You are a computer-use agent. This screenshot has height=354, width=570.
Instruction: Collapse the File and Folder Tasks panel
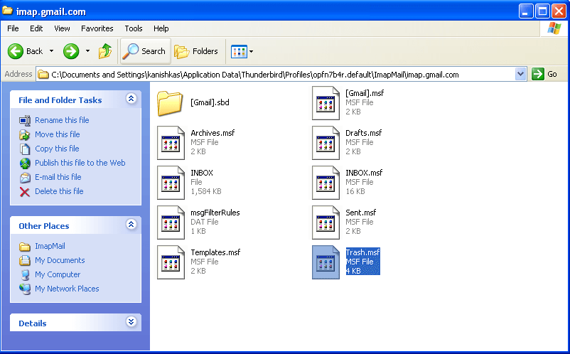click(x=131, y=99)
